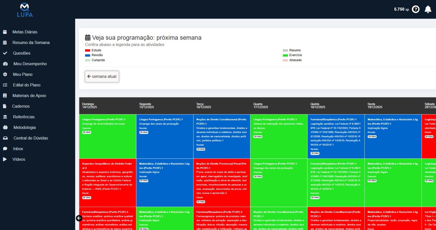Open Resumo da Semana menu item

coord(31,42)
